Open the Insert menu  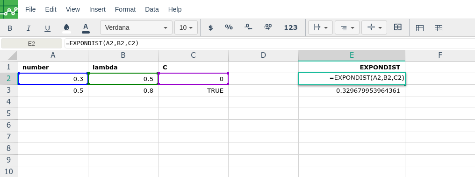[x=97, y=9]
